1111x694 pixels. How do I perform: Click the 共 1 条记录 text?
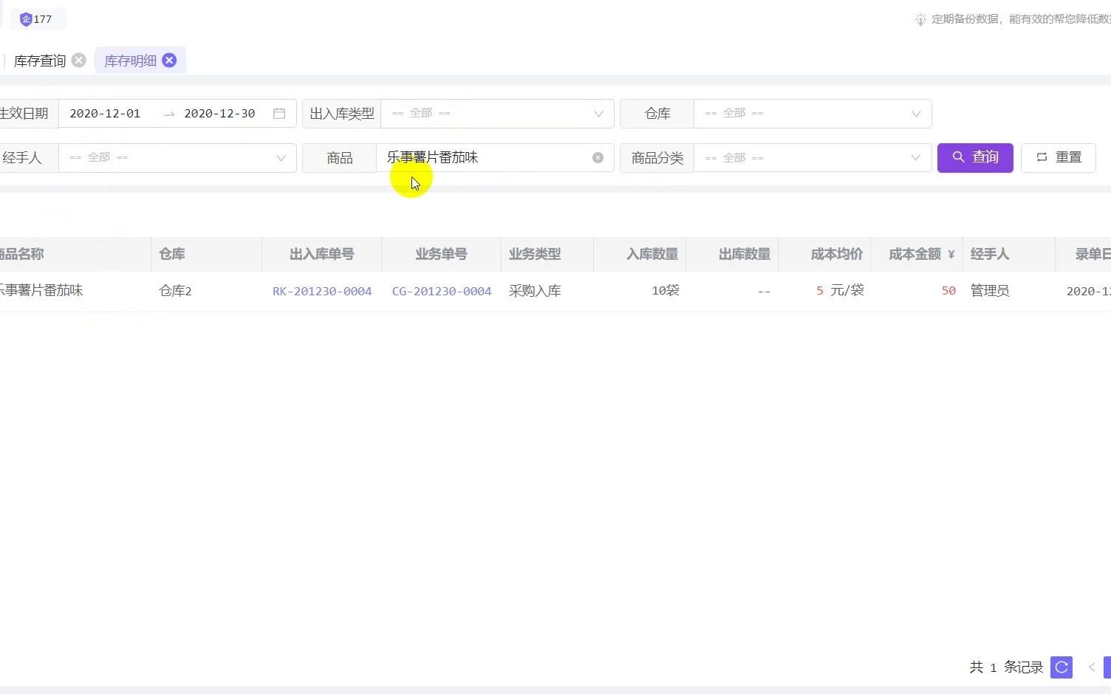coord(1006,667)
